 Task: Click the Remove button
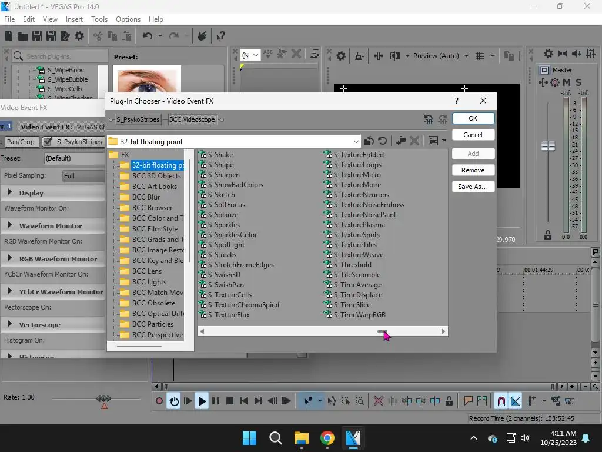click(x=473, y=170)
